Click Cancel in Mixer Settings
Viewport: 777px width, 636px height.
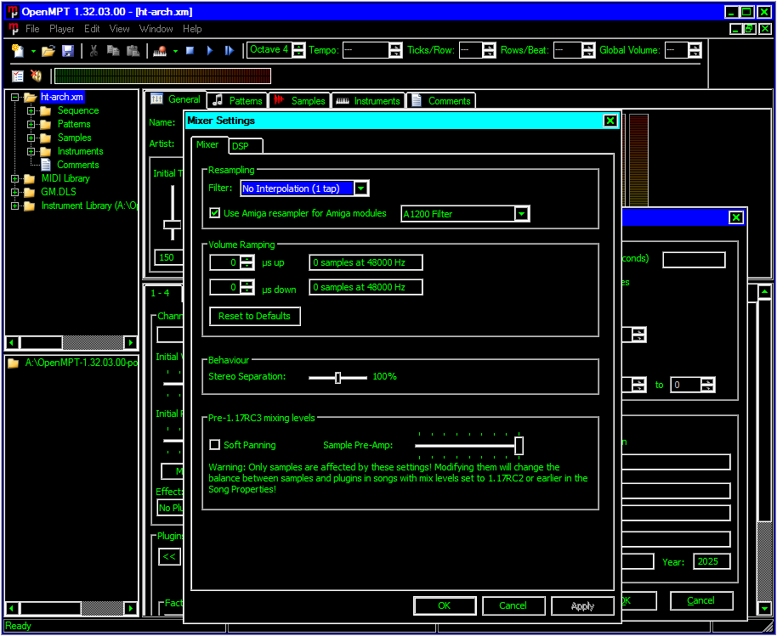(513, 605)
